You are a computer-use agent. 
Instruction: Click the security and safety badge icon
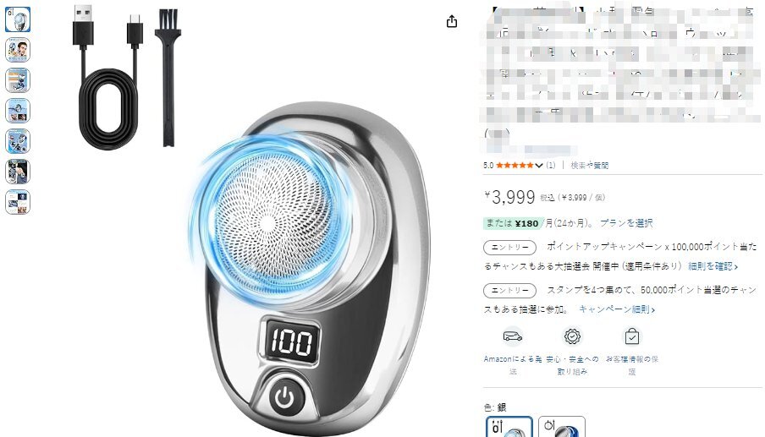click(x=572, y=336)
